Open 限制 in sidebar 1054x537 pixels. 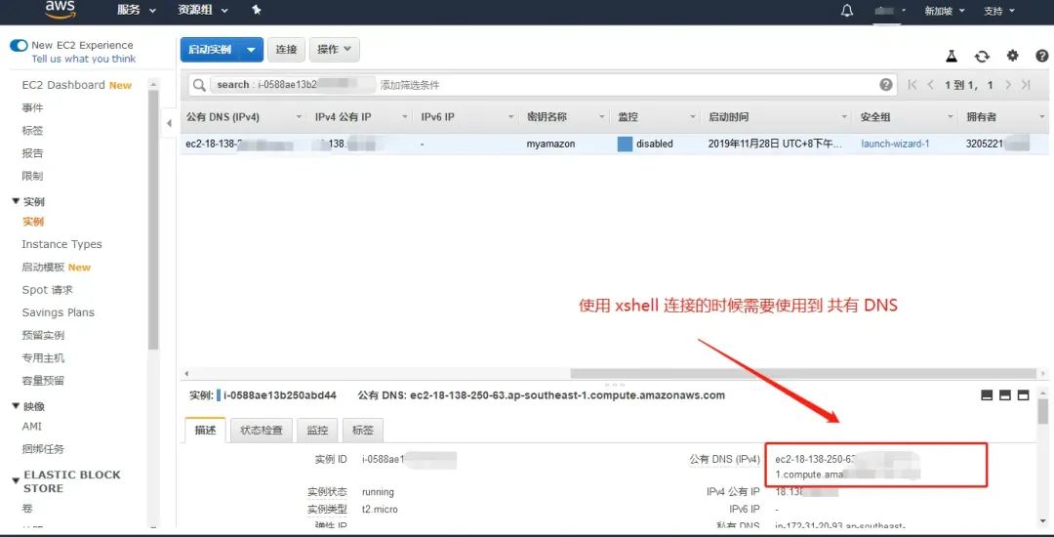point(32,176)
